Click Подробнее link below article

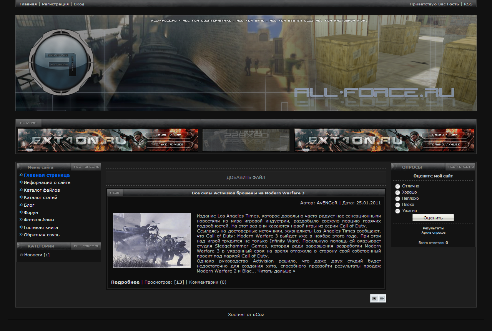pyautogui.click(x=125, y=282)
